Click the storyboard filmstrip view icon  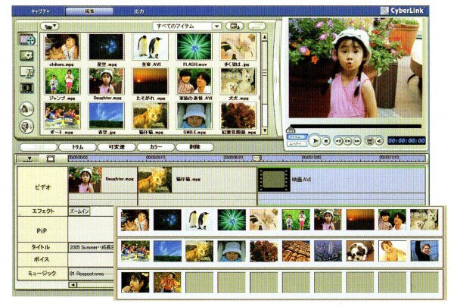51,158
